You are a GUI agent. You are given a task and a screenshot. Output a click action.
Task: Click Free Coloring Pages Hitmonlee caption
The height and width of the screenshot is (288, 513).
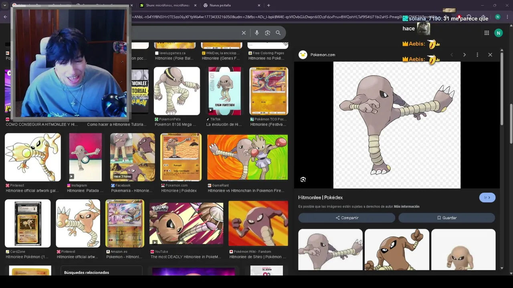[267, 58]
